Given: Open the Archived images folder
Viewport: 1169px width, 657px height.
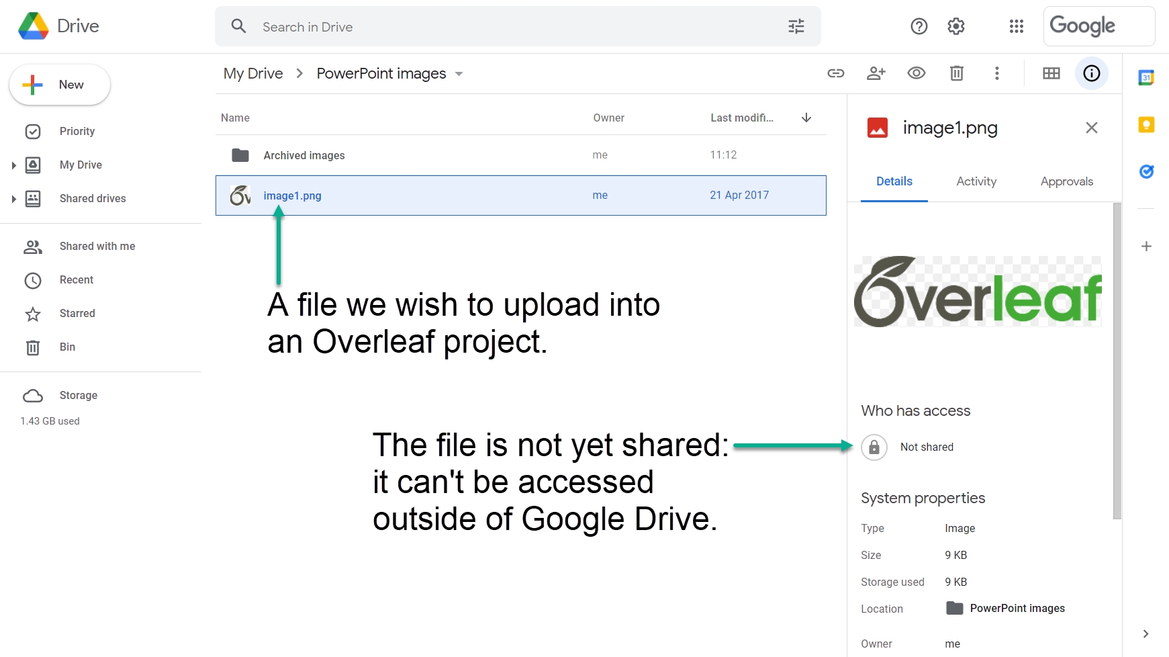Looking at the screenshot, I should tap(303, 155).
